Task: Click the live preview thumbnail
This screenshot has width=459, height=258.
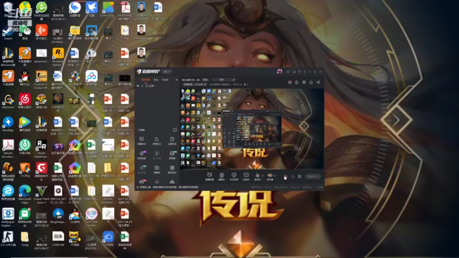Action: (252, 128)
